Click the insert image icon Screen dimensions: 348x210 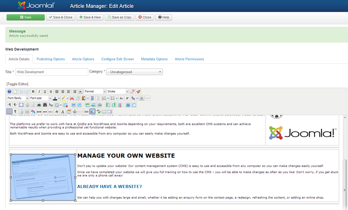(x=92, y=112)
